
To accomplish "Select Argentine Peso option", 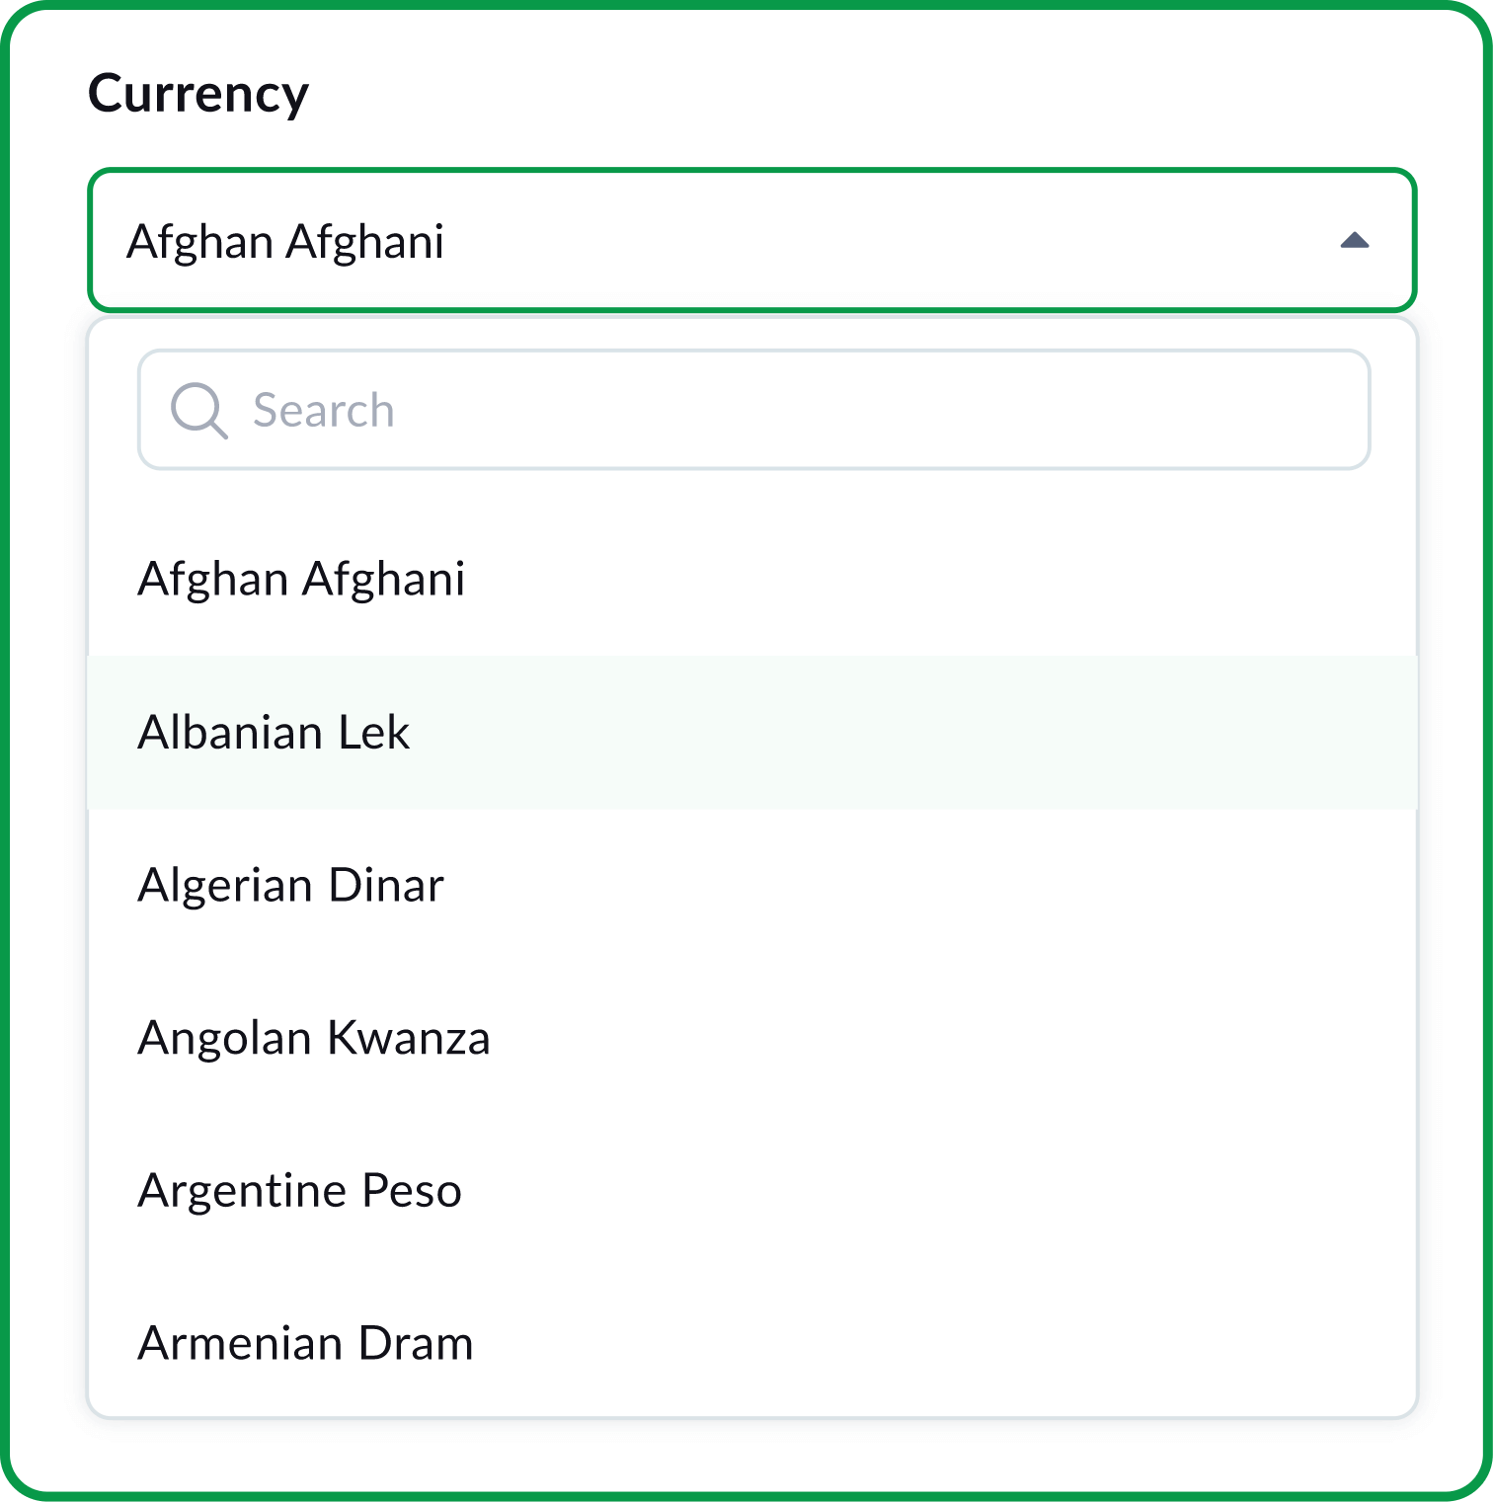I will pyautogui.click(x=300, y=1191).
